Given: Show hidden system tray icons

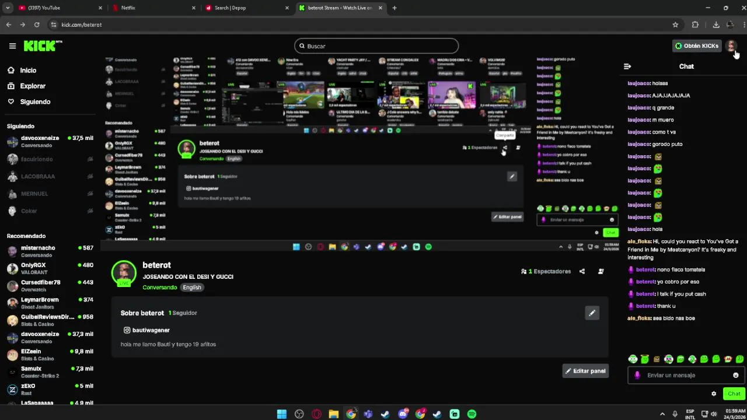Looking at the screenshot, I should pos(662,414).
